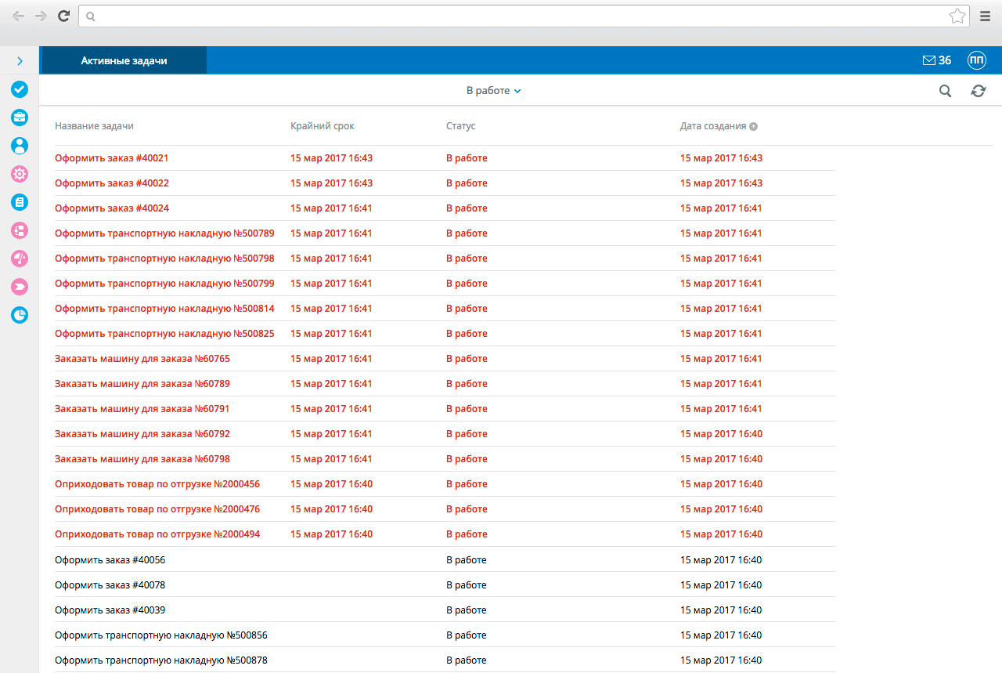Open task Заказать машину для заказа №60789
This screenshot has width=1002, height=673.
coord(142,384)
